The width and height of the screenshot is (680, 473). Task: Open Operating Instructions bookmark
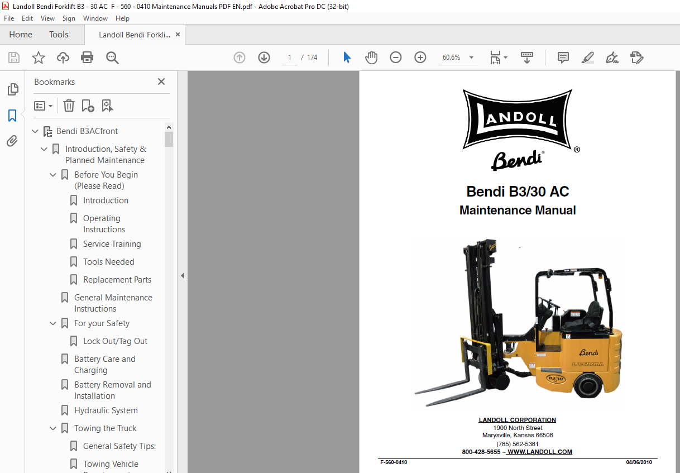pos(104,224)
